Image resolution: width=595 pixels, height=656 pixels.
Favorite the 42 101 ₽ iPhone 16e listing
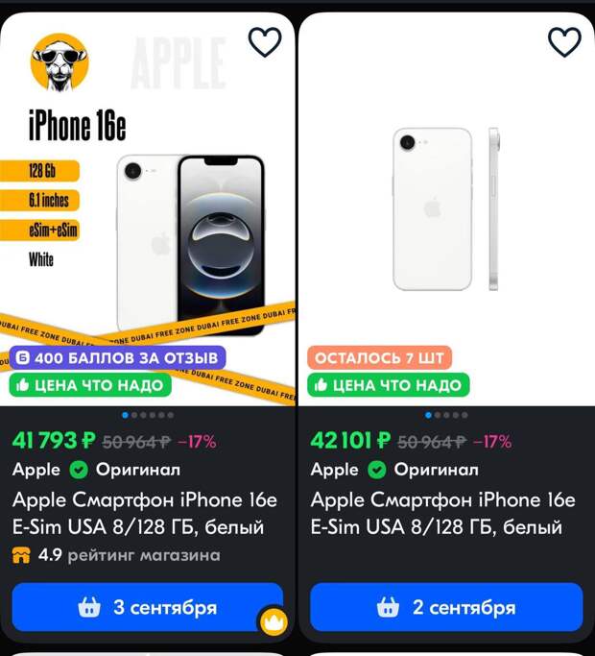(x=564, y=42)
